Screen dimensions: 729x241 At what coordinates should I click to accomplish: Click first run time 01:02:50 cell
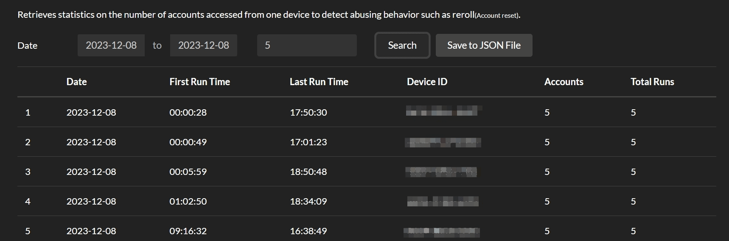click(x=188, y=201)
